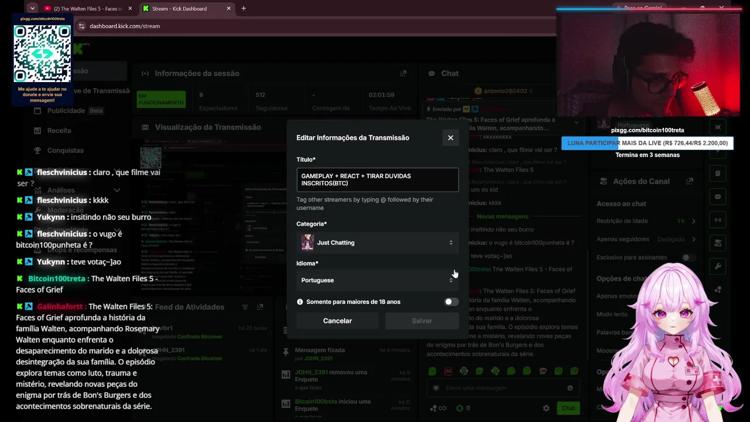This screenshot has height=422, width=750.
Task: Open chat settings gear icon
Action: [x=546, y=408]
